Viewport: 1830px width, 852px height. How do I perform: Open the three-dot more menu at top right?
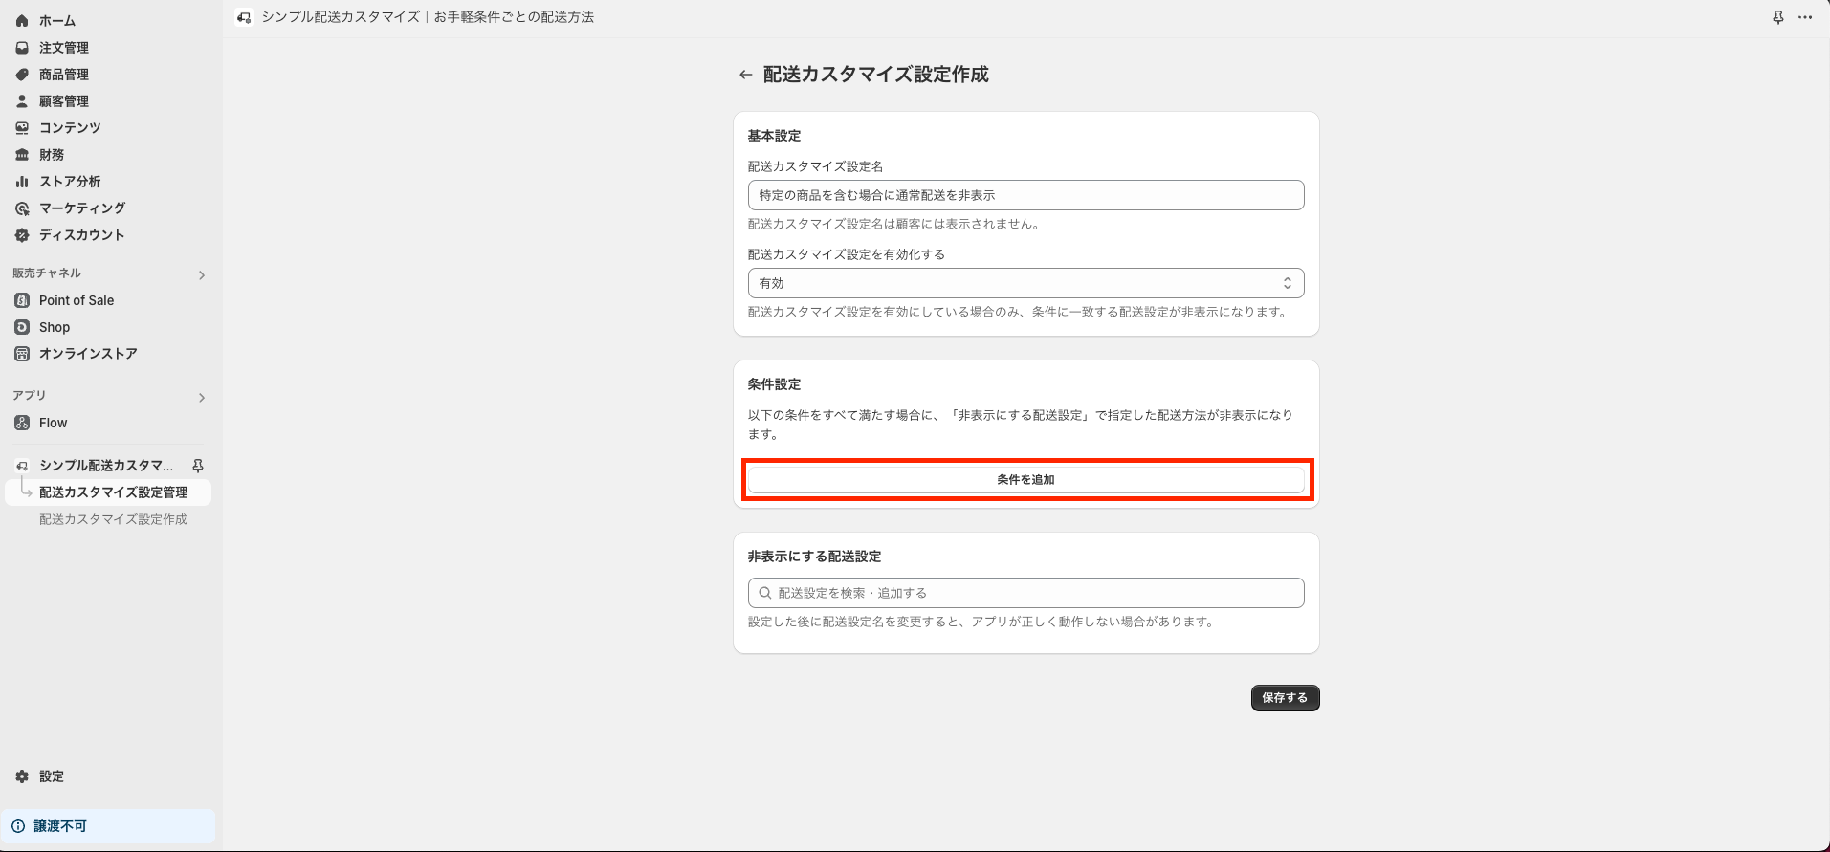point(1805,17)
